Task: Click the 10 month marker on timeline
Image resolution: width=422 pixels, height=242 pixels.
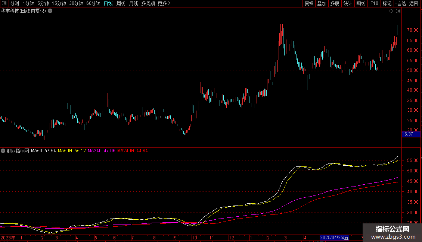Action: click(194, 238)
